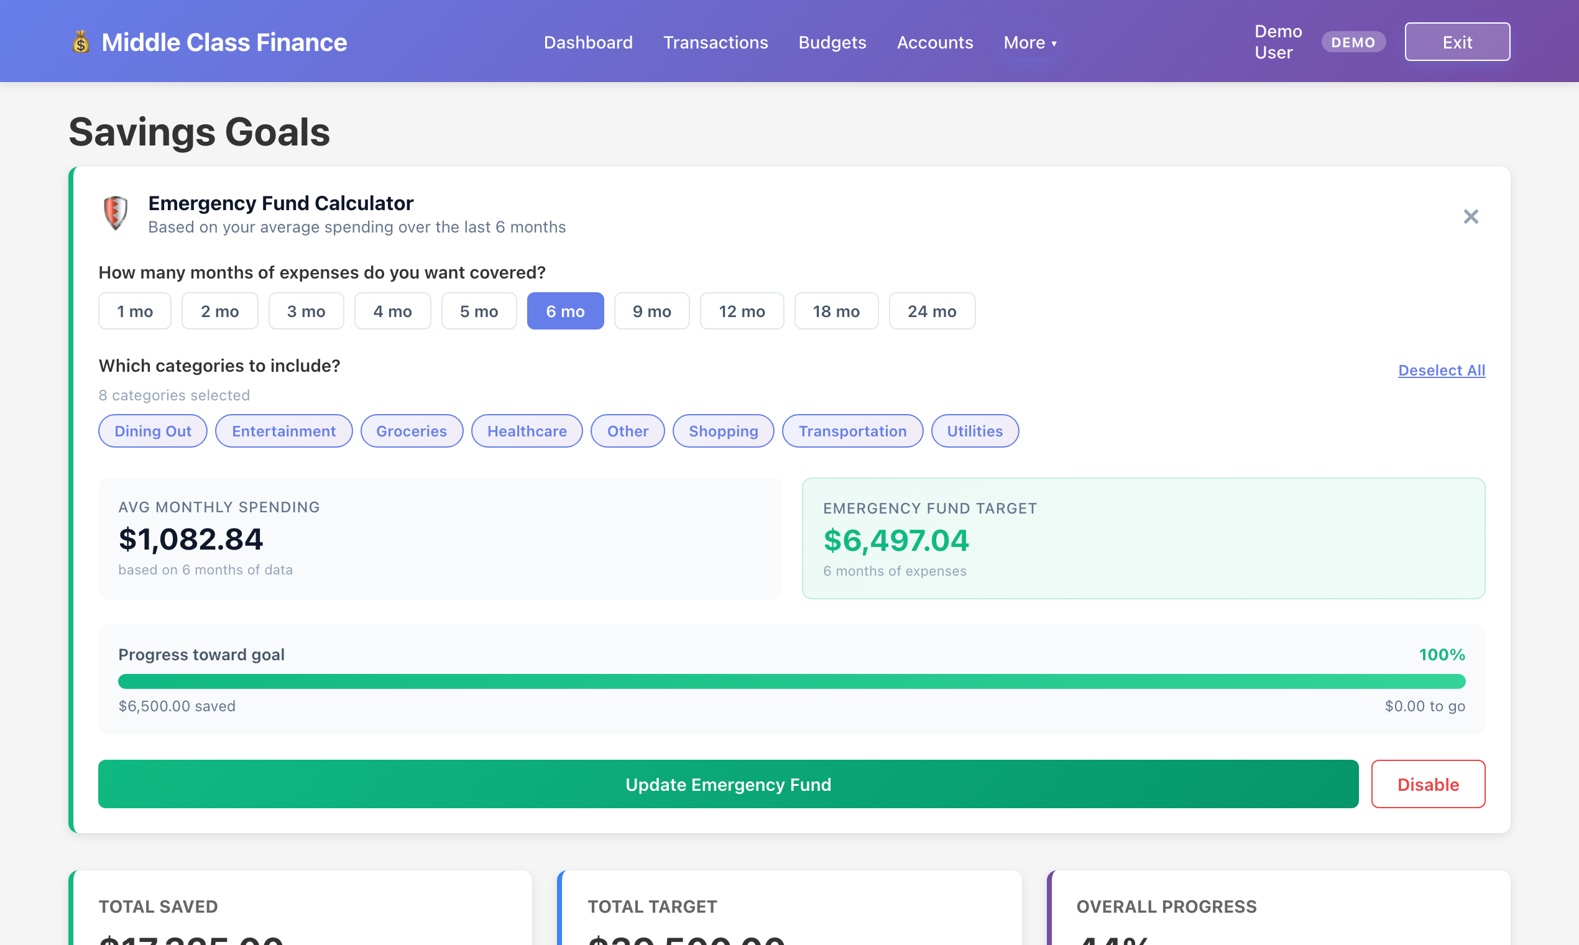Dismiss the Emergency Fund Calculator with the X

pyautogui.click(x=1471, y=216)
